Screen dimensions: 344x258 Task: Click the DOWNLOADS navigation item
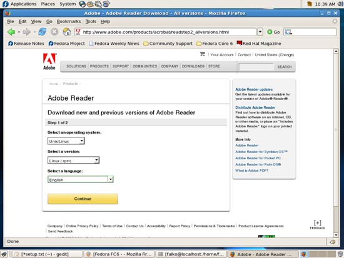[193, 66]
